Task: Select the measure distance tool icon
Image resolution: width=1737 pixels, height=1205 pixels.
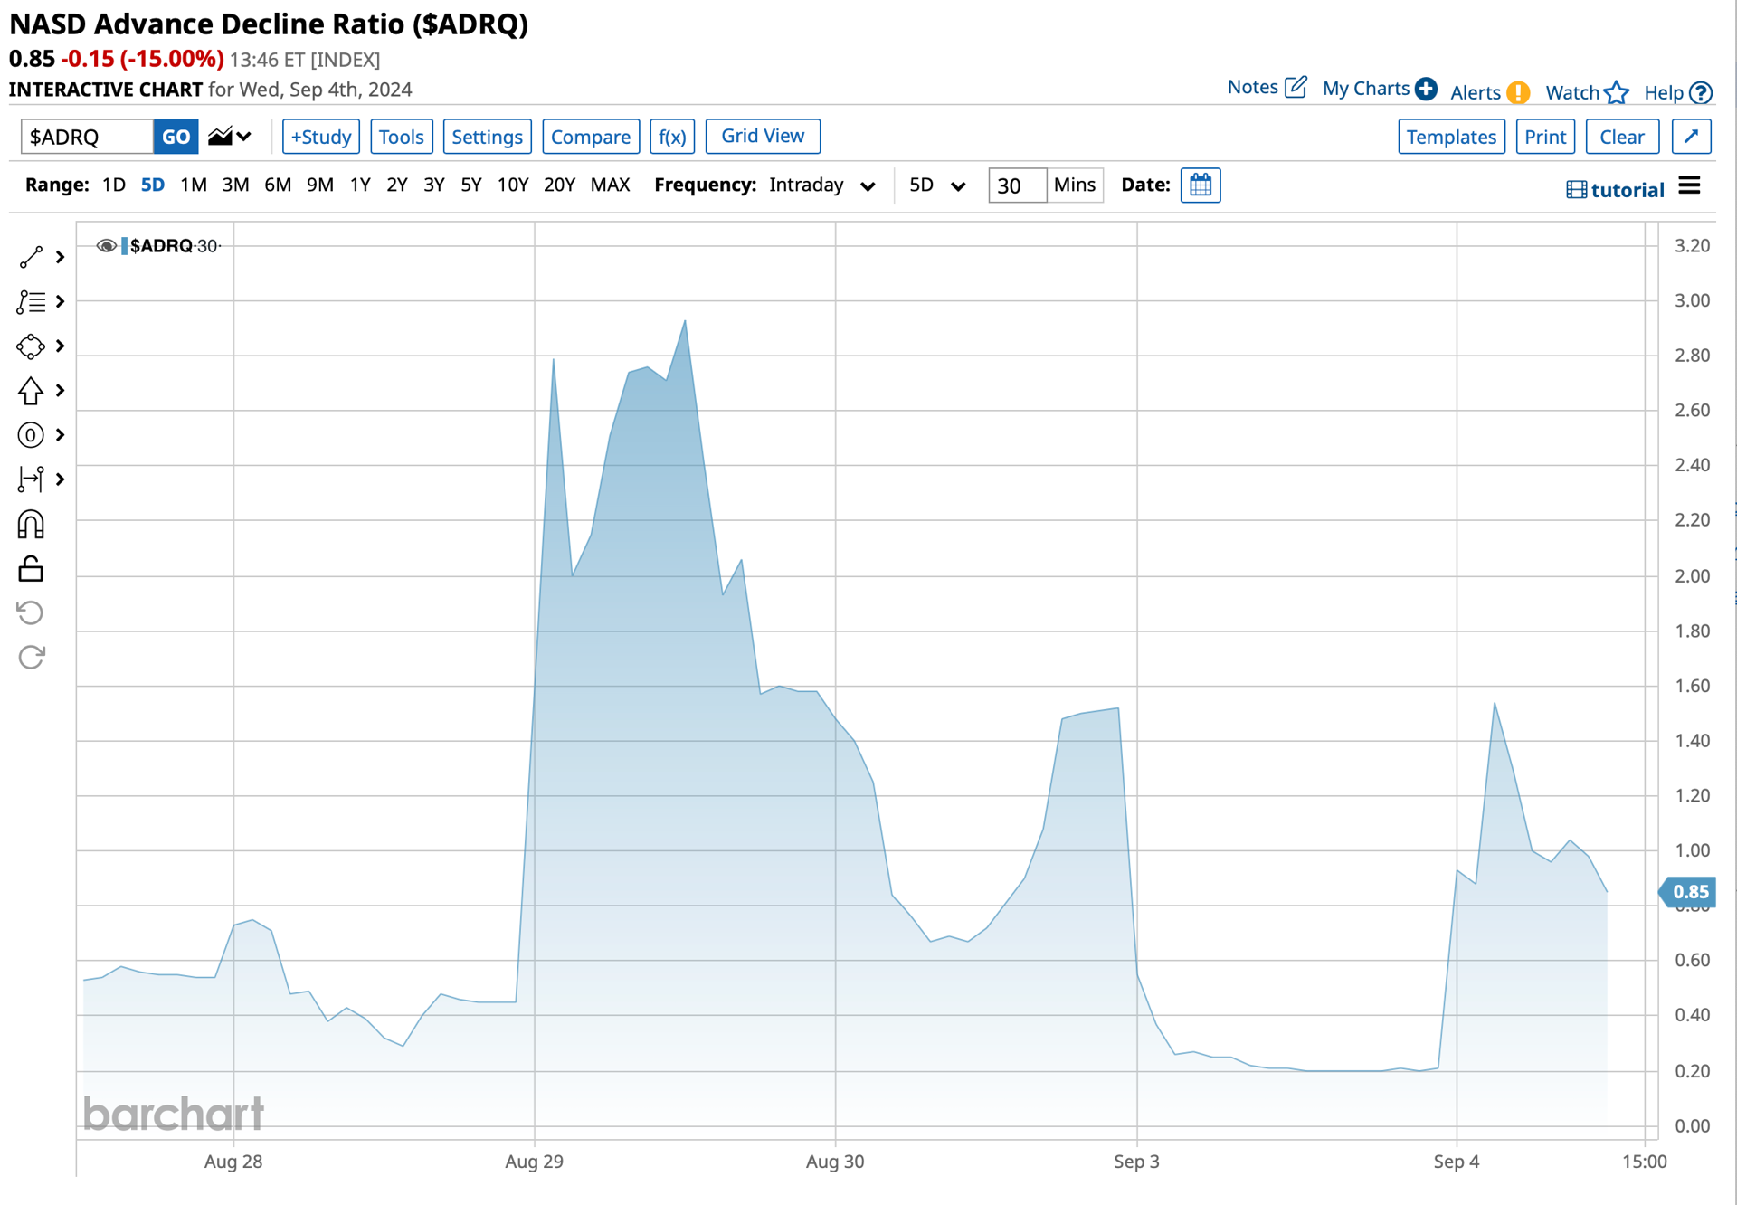Action: pyautogui.click(x=31, y=479)
